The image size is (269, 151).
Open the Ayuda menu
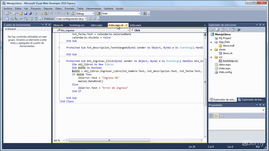[119, 8]
